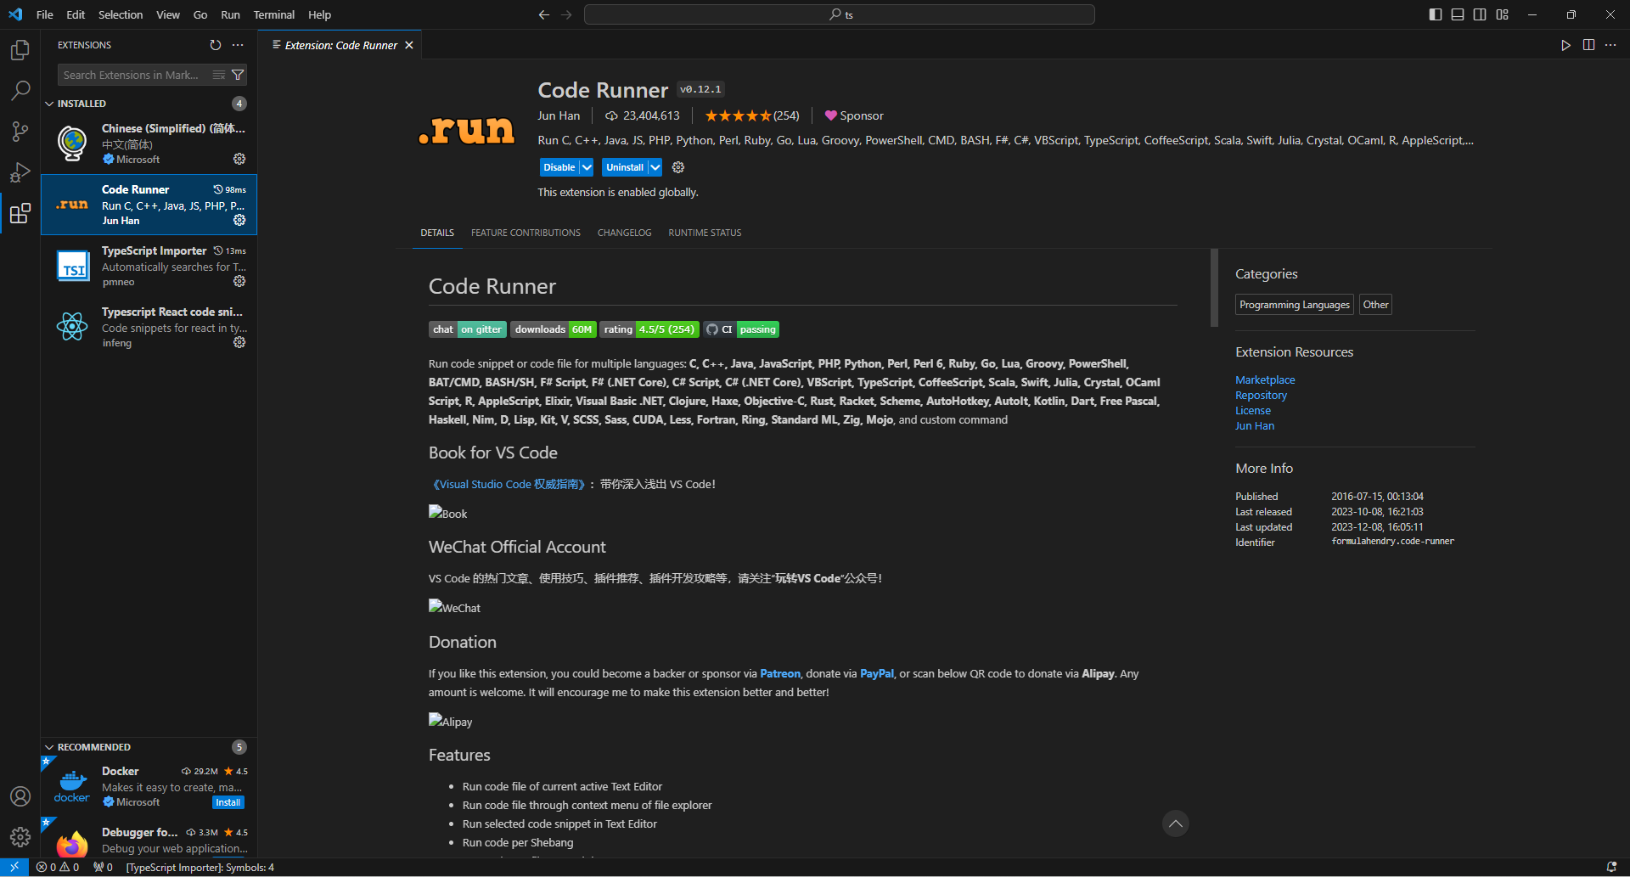Install the Docker extension
The image size is (1630, 877).
(x=228, y=802)
